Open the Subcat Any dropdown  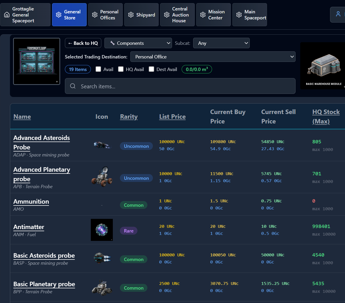(x=221, y=43)
